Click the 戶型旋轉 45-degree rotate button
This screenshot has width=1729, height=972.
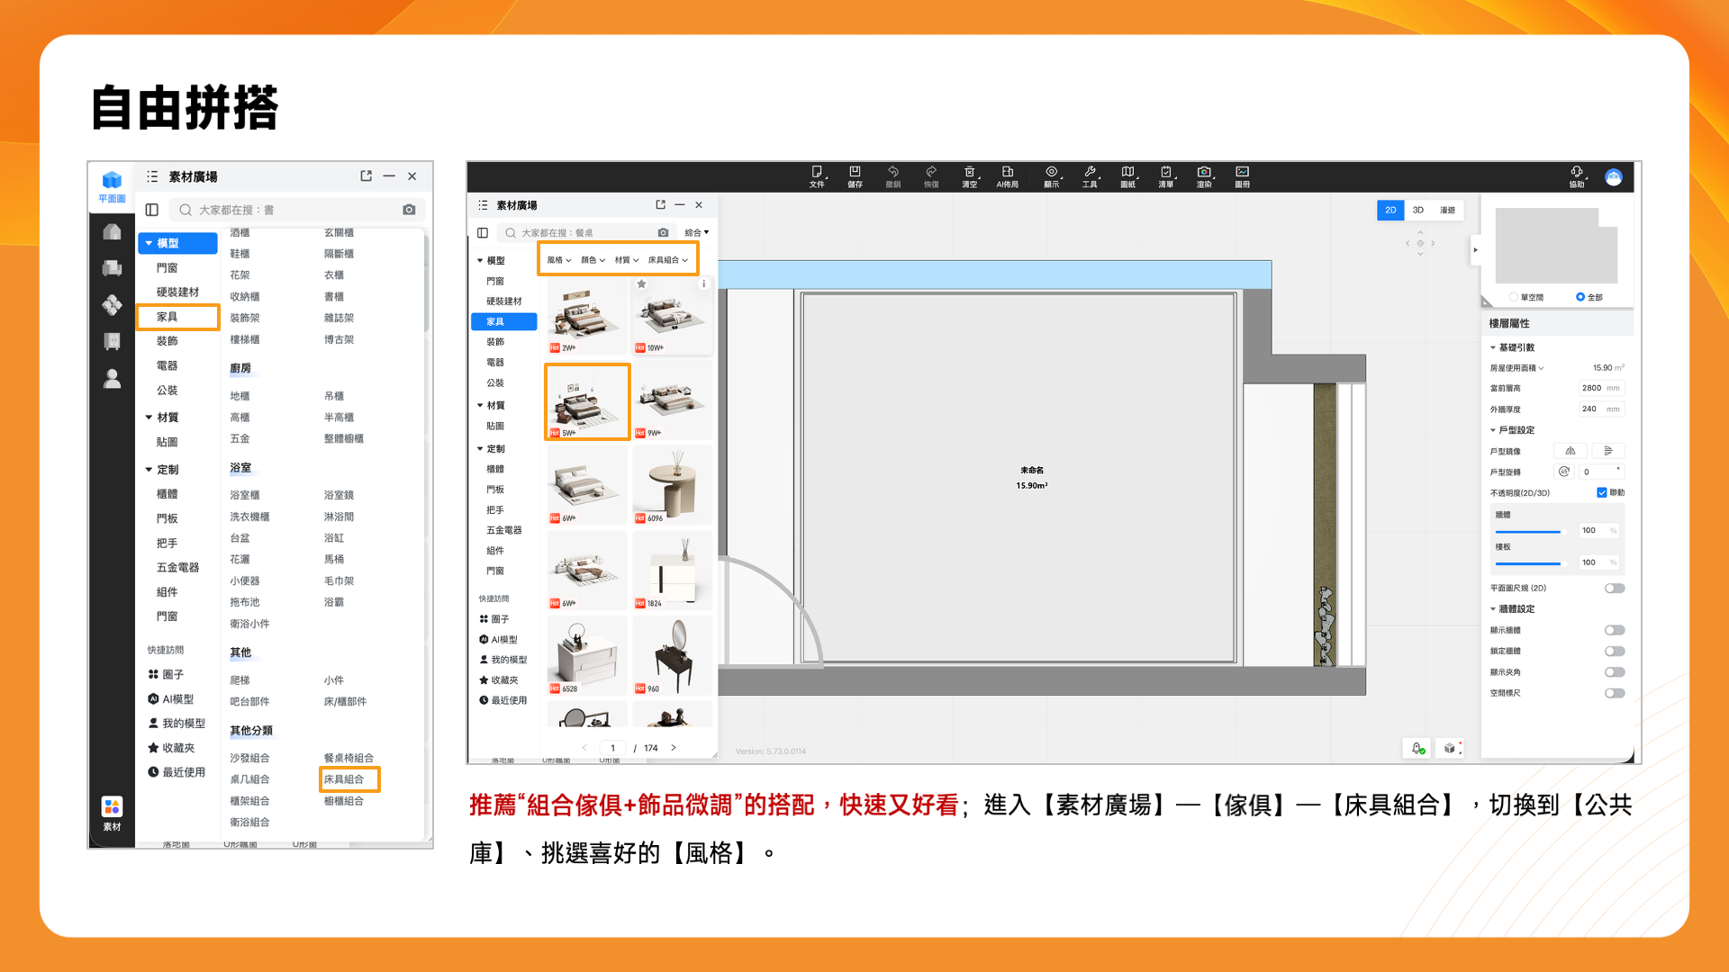(1564, 472)
